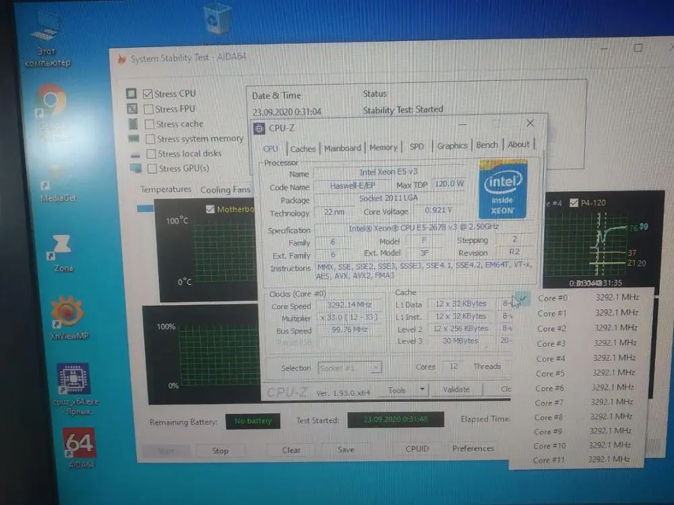Click the FPU icon beside Stress FPU

[132, 108]
